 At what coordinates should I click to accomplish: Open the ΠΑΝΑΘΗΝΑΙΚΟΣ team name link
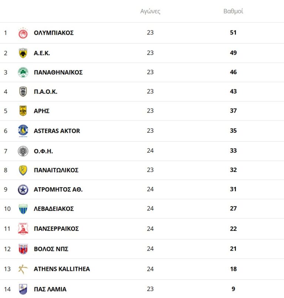point(58,72)
